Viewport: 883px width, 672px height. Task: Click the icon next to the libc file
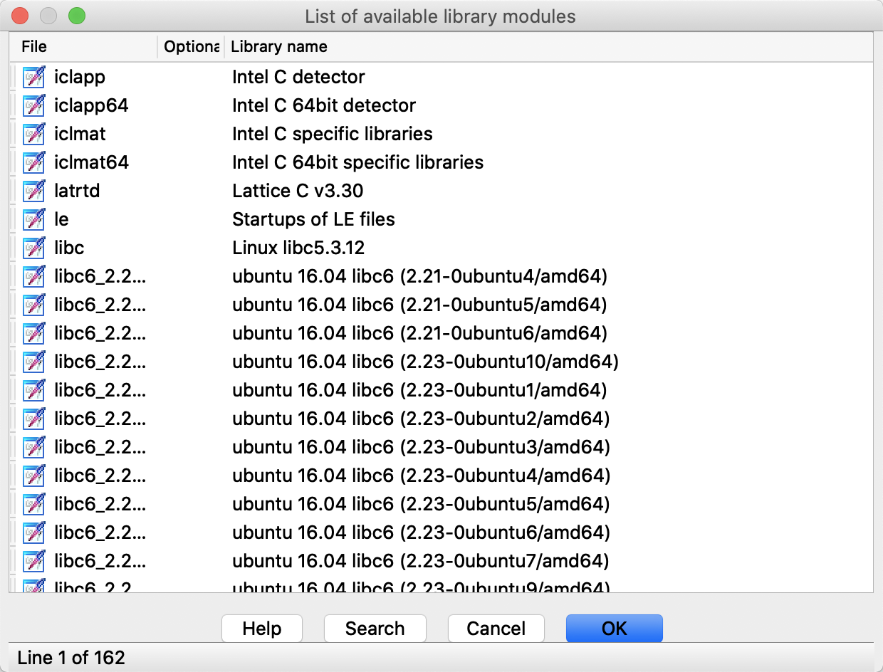33,248
